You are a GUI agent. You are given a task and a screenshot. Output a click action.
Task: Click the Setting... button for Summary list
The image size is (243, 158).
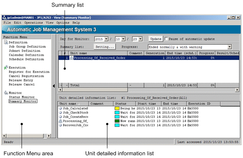click(x=105, y=47)
